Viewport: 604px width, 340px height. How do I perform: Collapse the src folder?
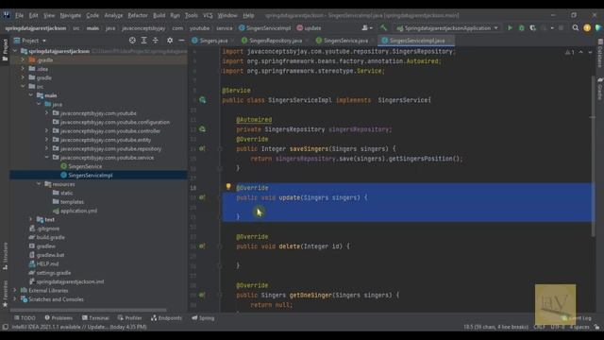pos(23,87)
